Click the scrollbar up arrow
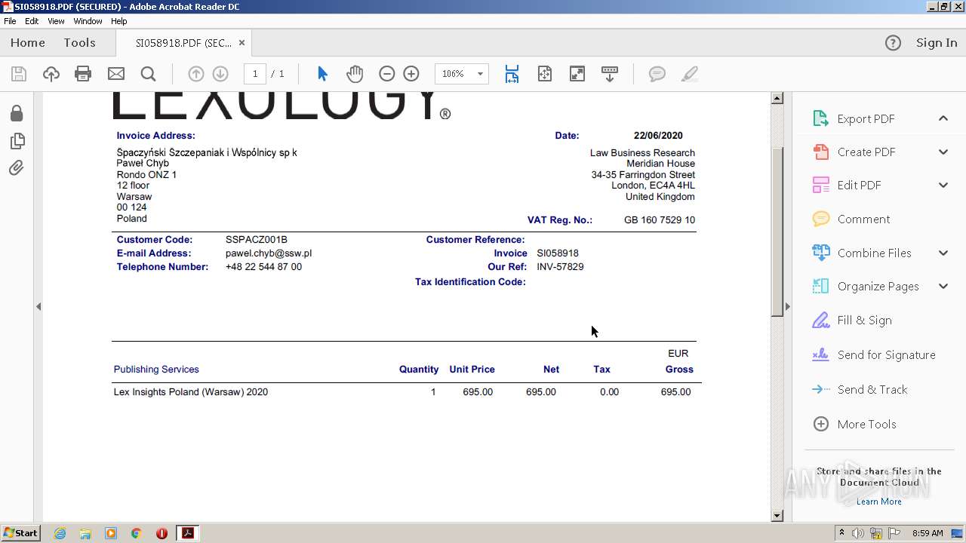966x543 pixels. pyautogui.click(x=777, y=98)
